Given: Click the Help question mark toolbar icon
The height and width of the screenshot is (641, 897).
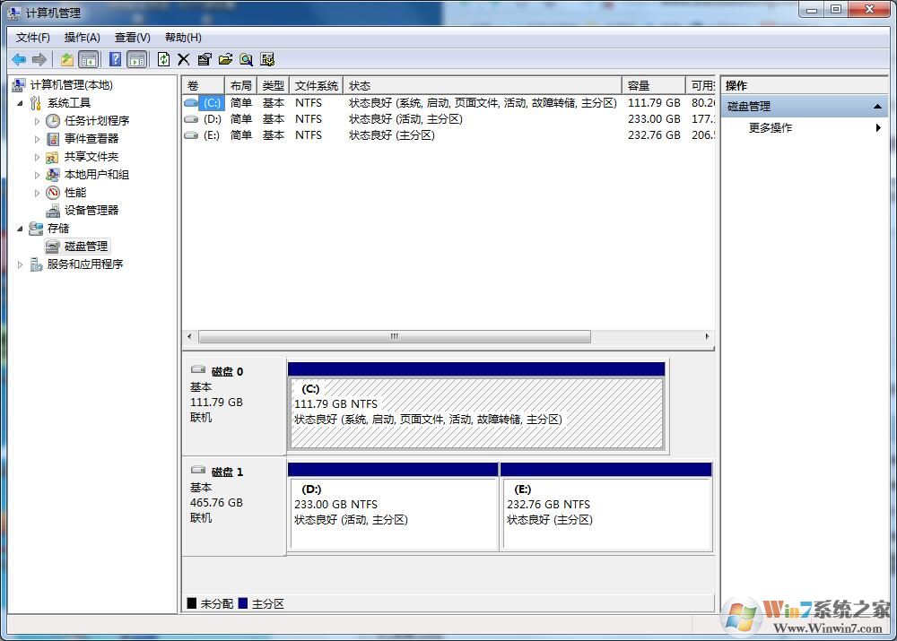Looking at the screenshot, I should [114, 59].
